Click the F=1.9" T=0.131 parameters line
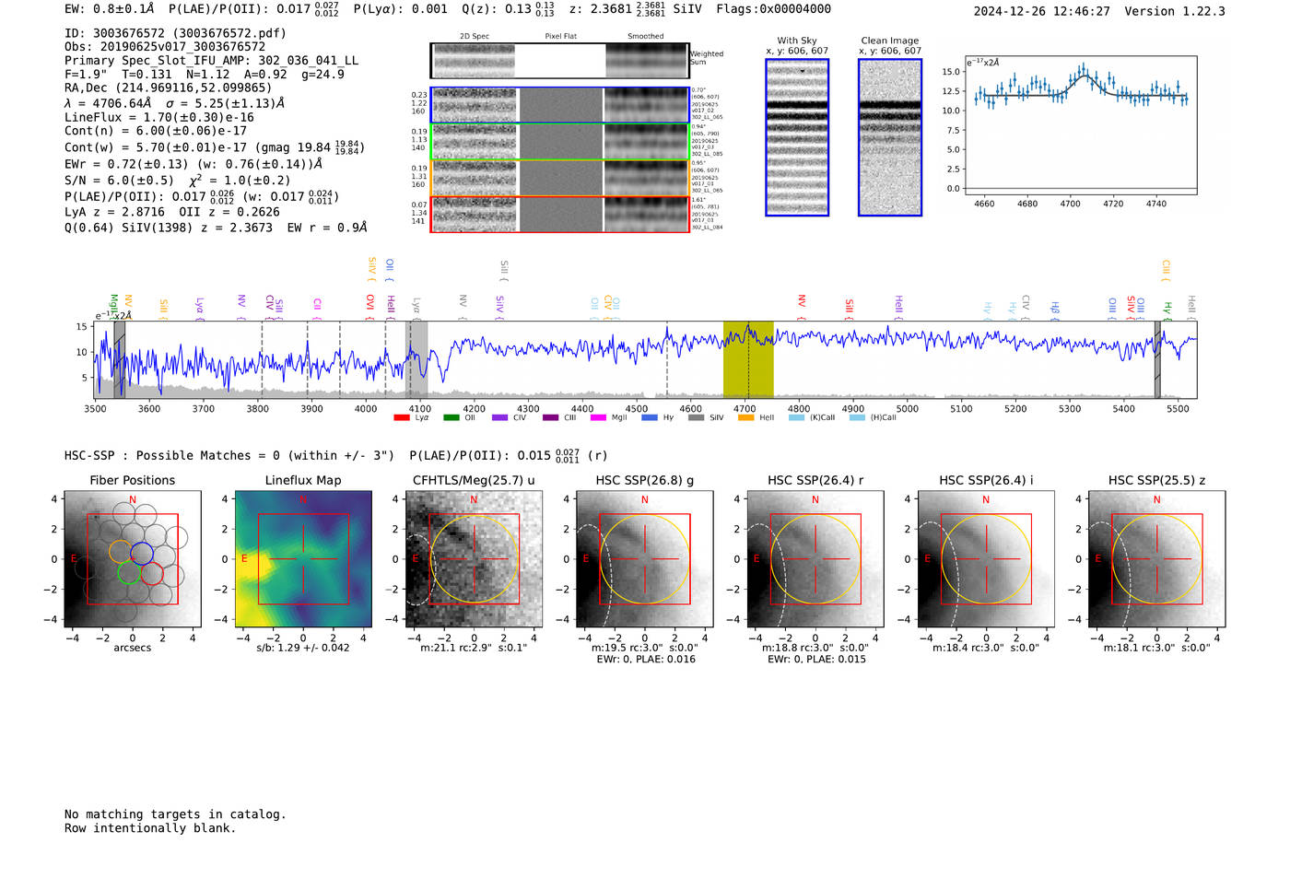 click(x=205, y=75)
